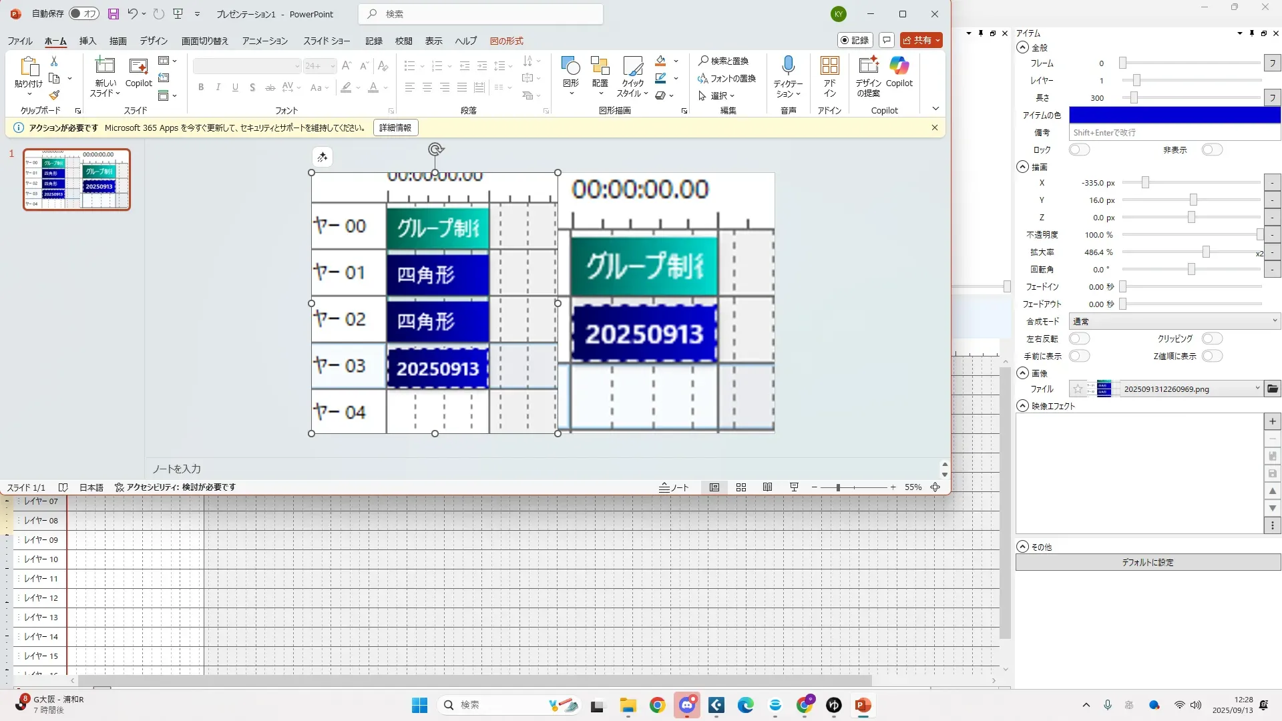
Task: Expand the image file name dropdown
Action: click(1257, 389)
